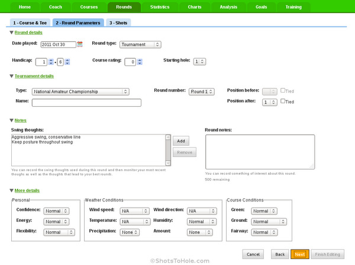Check the Tied box for Position after
The image size is (355, 265).
coord(283,101)
